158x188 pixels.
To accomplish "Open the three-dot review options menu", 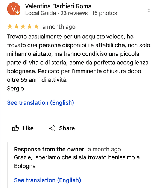I will [149, 10].
